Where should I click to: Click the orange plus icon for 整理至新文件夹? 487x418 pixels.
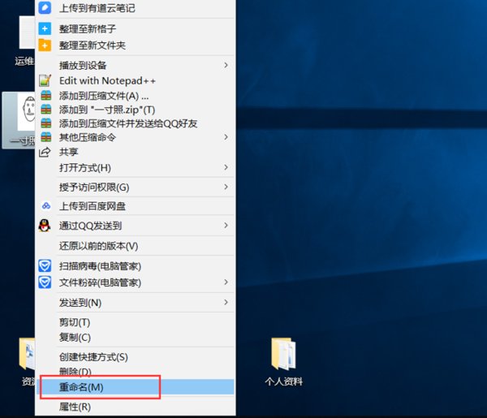point(45,45)
